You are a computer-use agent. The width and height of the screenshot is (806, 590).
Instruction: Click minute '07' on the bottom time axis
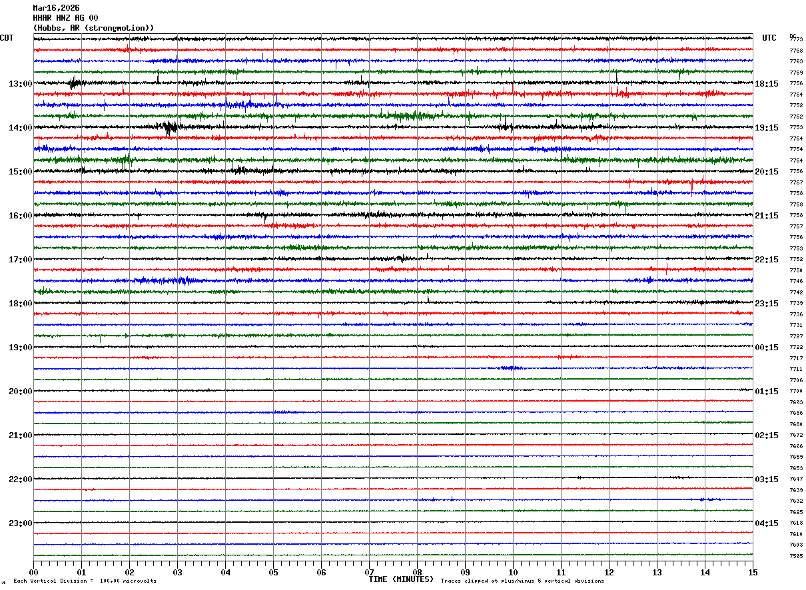(369, 573)
